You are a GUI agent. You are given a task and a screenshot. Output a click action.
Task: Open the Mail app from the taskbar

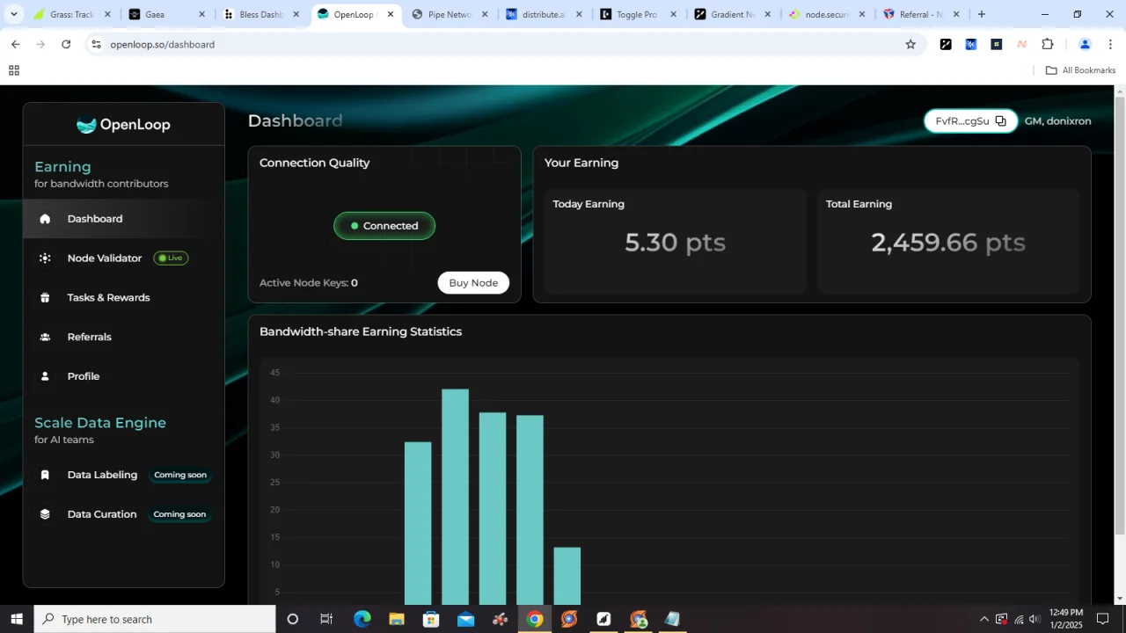pos(465,619)
